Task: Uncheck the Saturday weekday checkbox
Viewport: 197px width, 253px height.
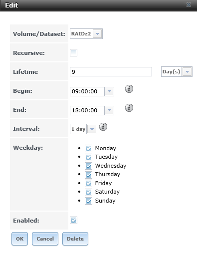Action: pyautogui.click(x=88, y=192)
